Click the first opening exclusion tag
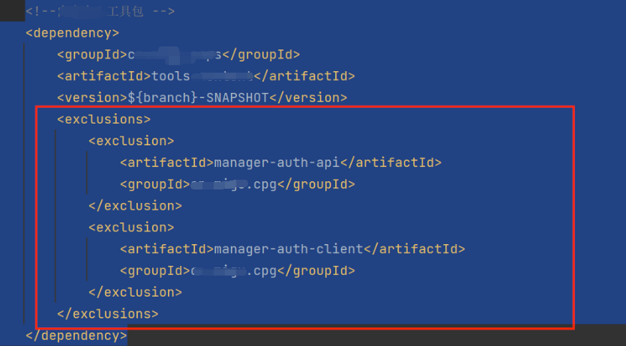 pos(131,141)
